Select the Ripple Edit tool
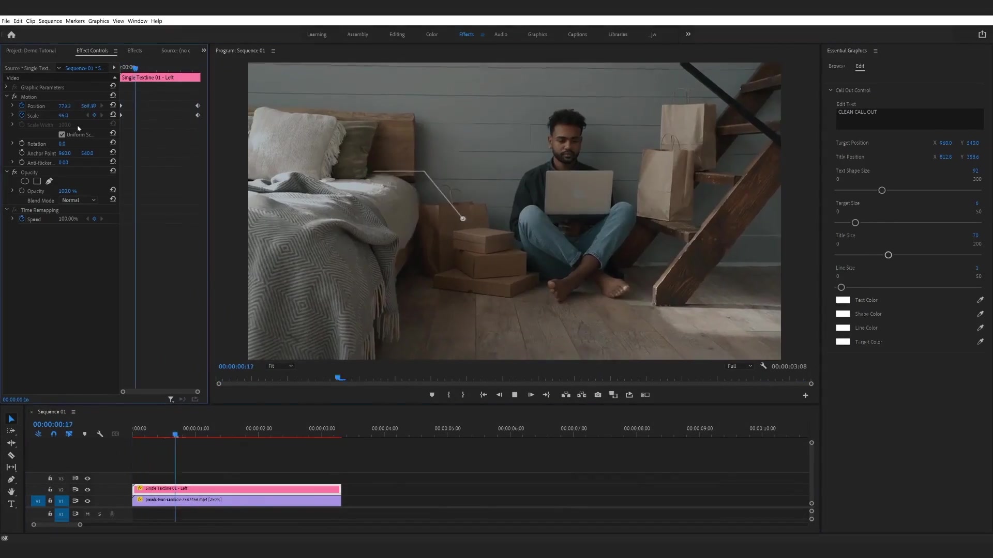The height and width of the screenshot is (558, 993). pos(11,443)
